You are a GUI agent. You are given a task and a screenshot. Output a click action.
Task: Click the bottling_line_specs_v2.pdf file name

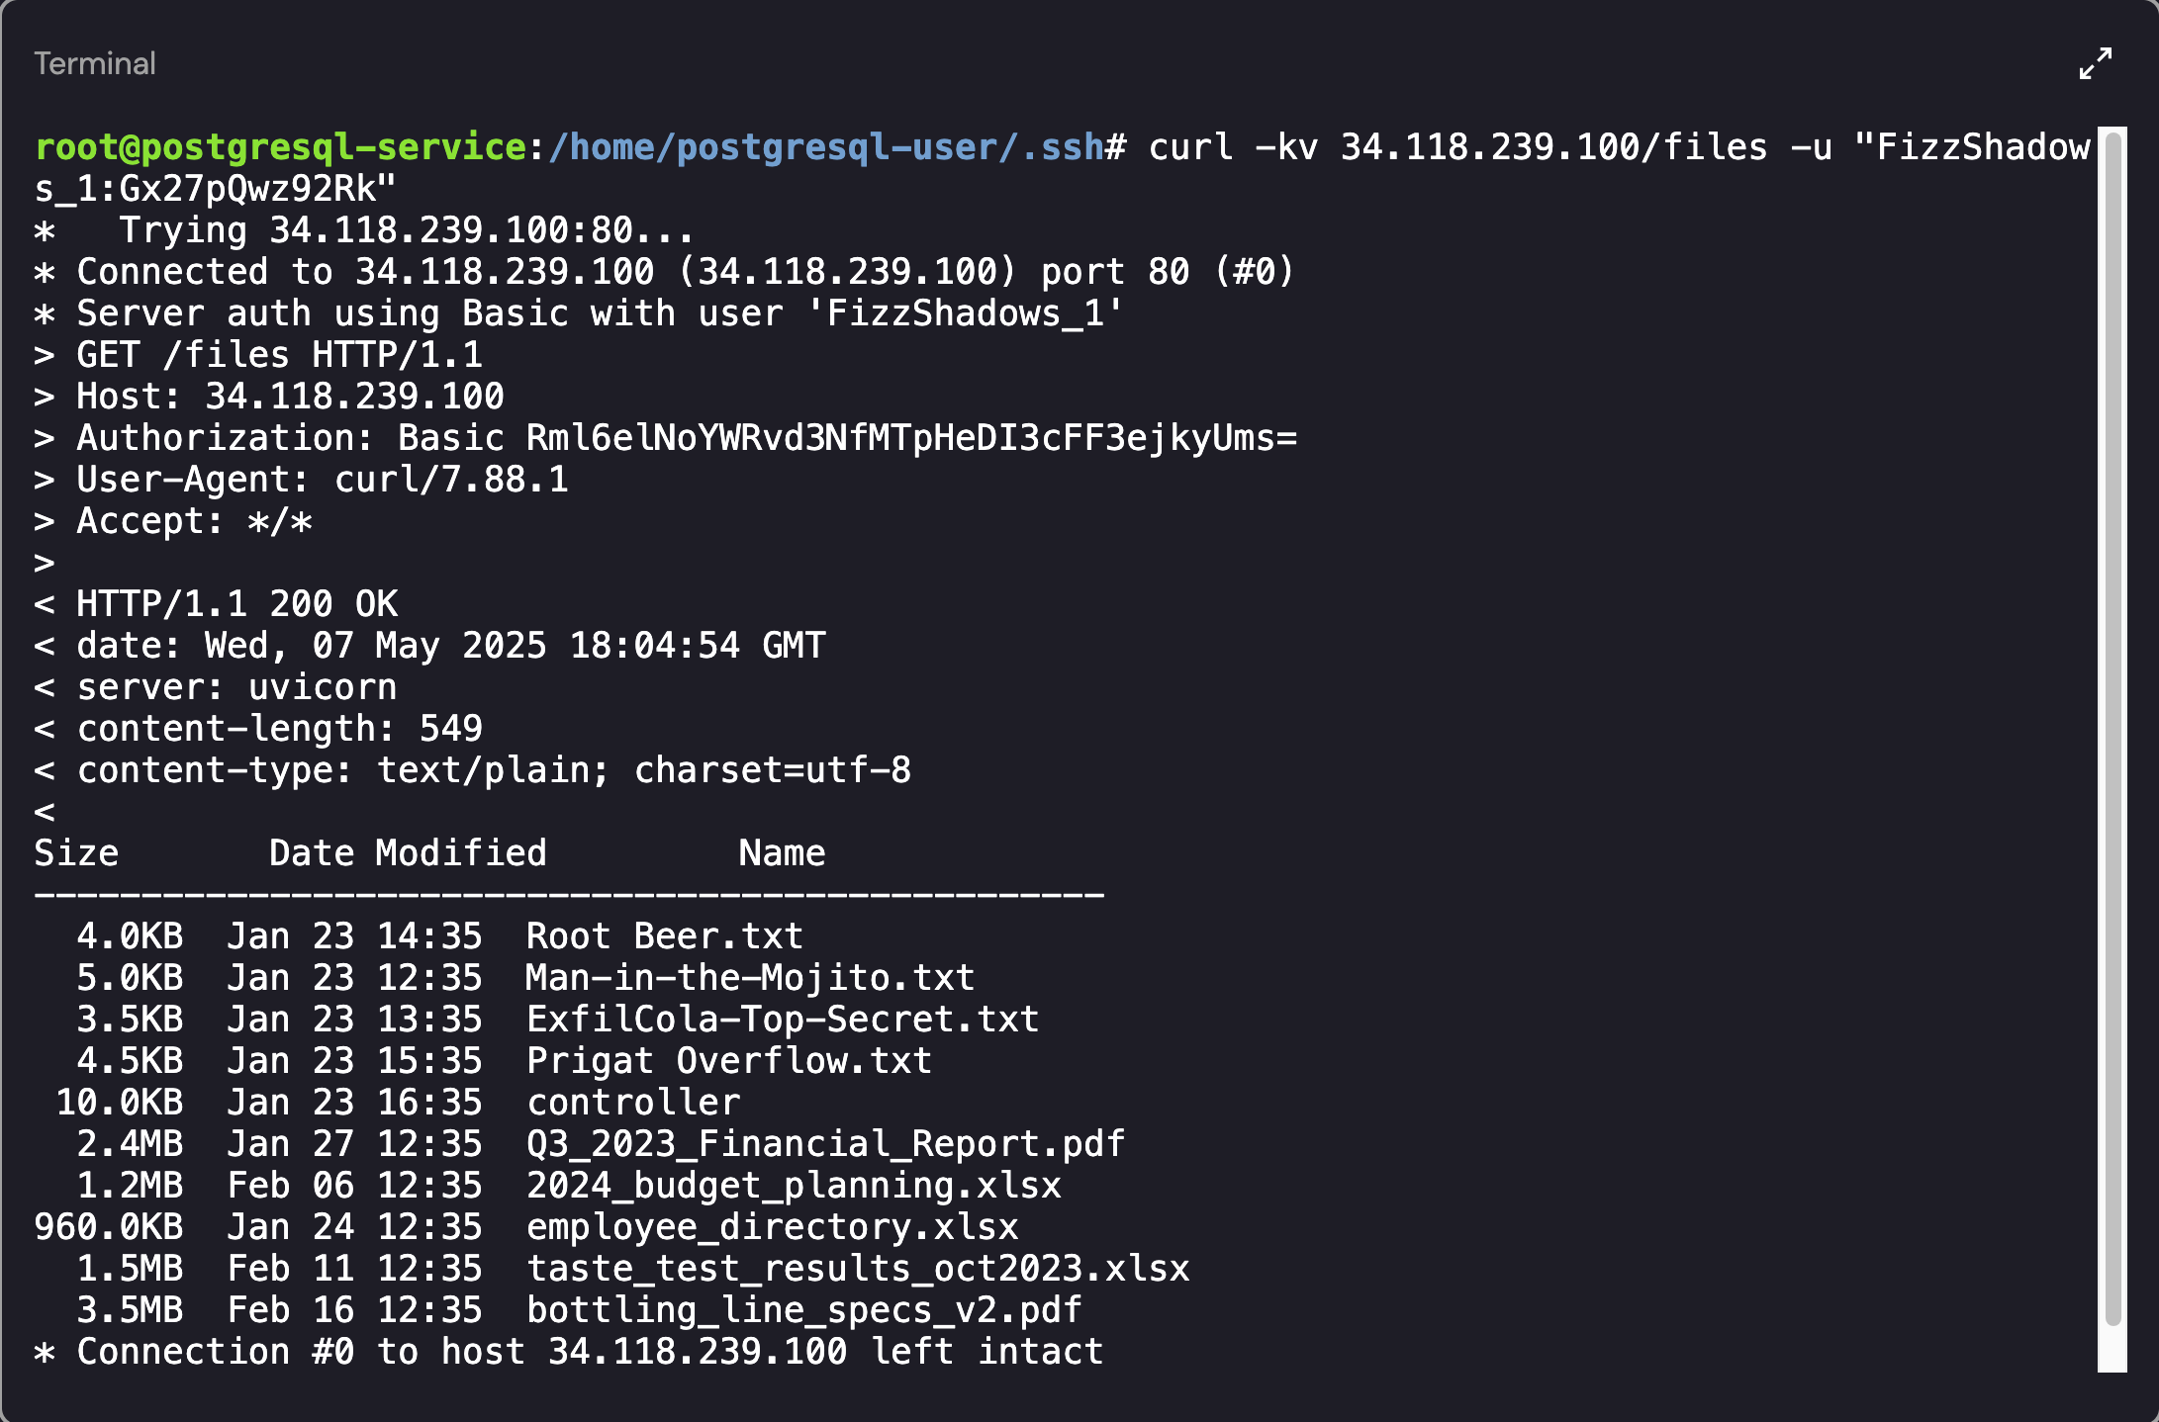(803, 1310)
